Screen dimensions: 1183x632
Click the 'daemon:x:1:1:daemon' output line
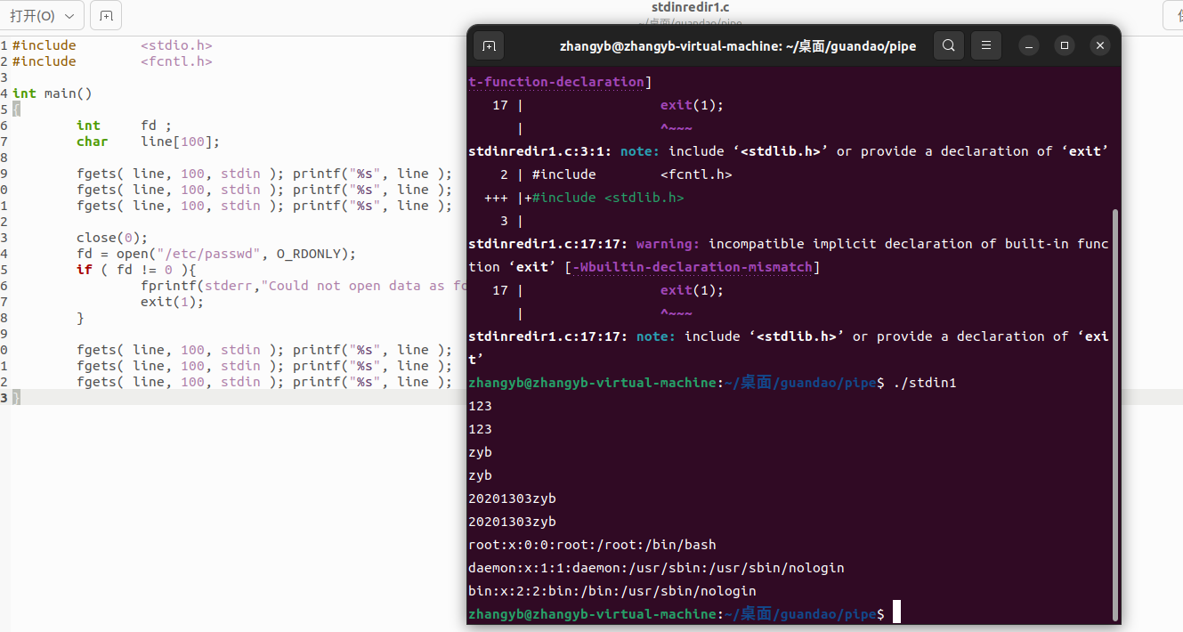point(656,568)
